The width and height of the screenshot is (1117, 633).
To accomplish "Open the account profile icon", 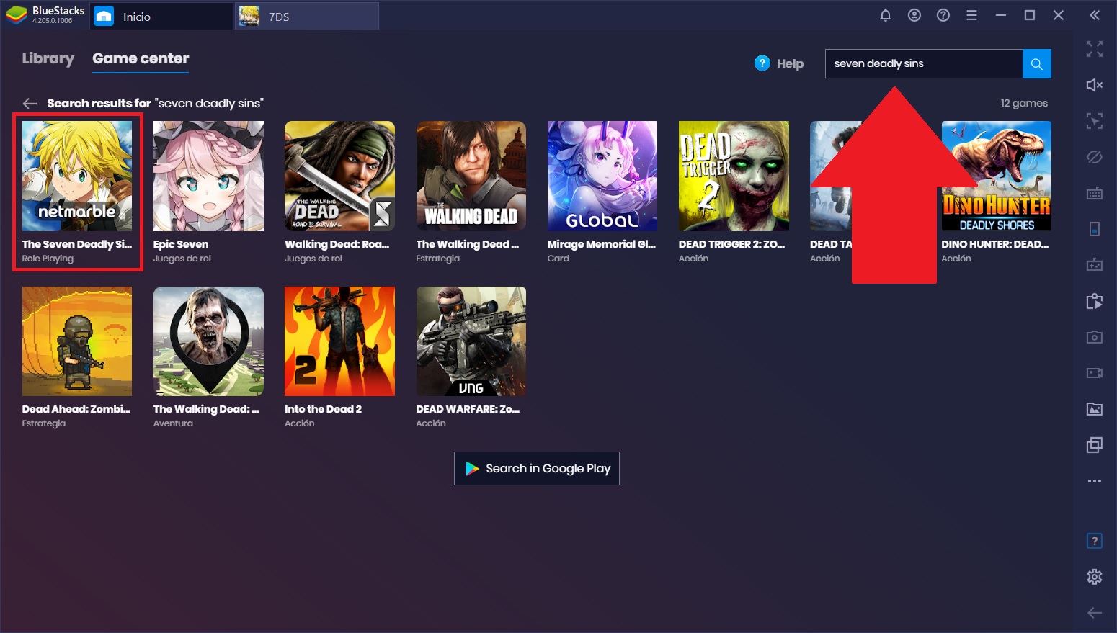I will coord(914,15).
